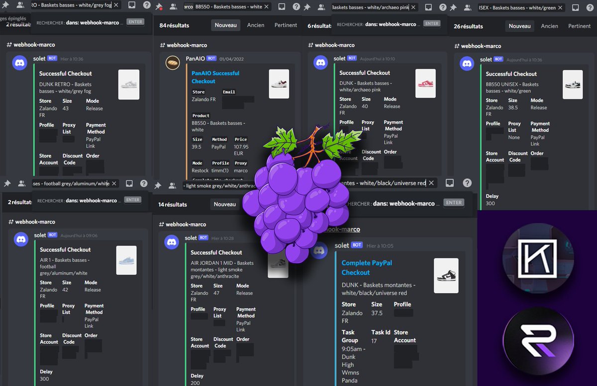Image resolution: width=597 pixels, height=386 pixels.
Task: Open AIR 1 football grey shoe thumbnail
Action: [126, 261]
